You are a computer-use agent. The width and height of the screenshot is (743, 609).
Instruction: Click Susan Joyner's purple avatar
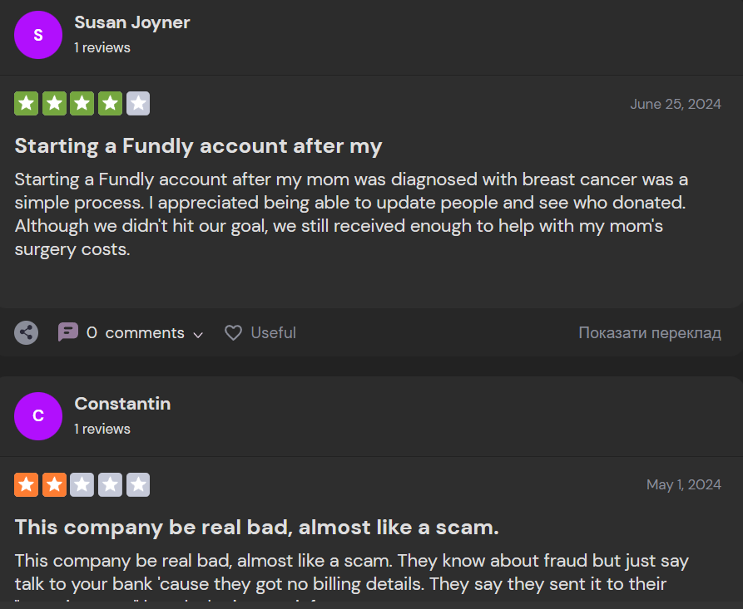[x=38, y=35]
